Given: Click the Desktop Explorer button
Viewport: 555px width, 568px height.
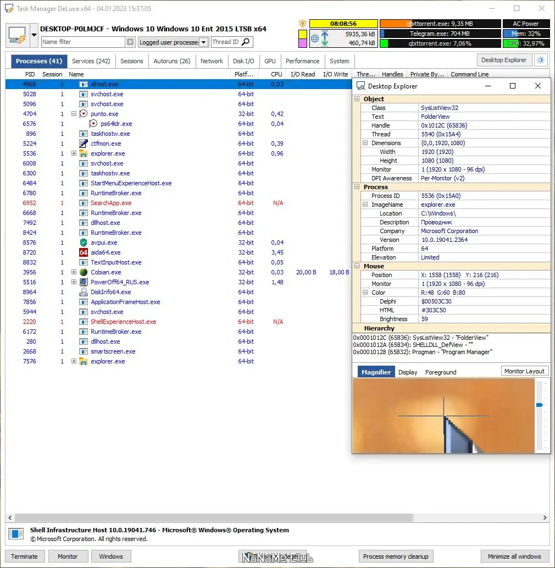Looking at the screenshot, I should [x=504, y=60].
